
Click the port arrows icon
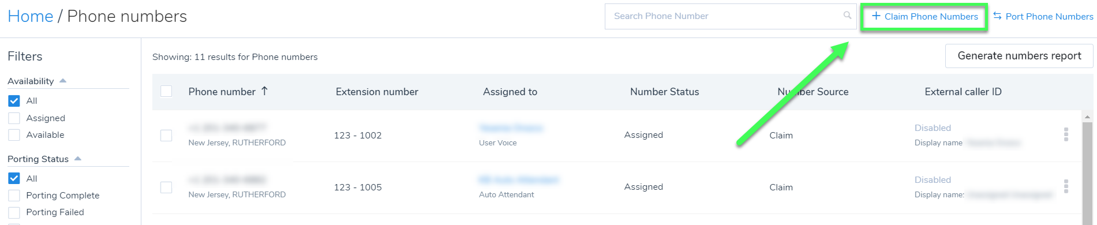(x=997, y=16)
